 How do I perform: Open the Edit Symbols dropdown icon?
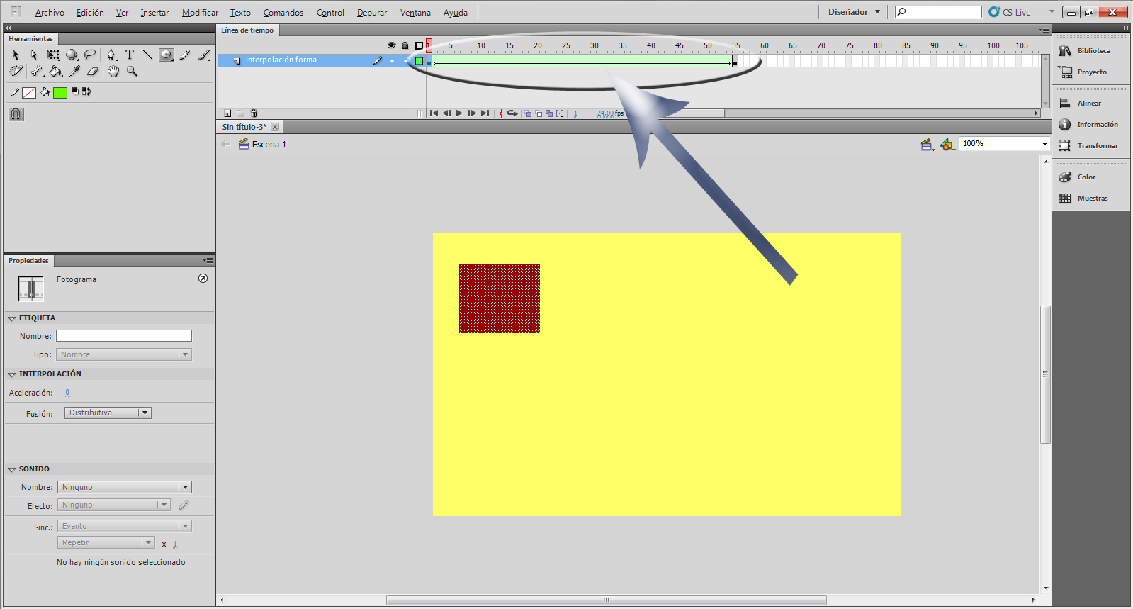[x=947, y=145]
